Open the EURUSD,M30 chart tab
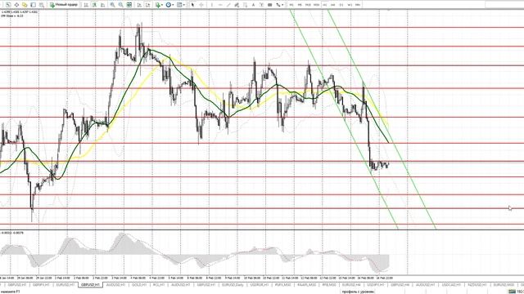This screenshot has width=524, height=294. (504, 285)
